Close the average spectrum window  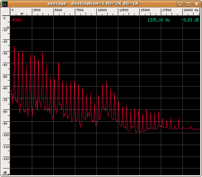point(196,4)
